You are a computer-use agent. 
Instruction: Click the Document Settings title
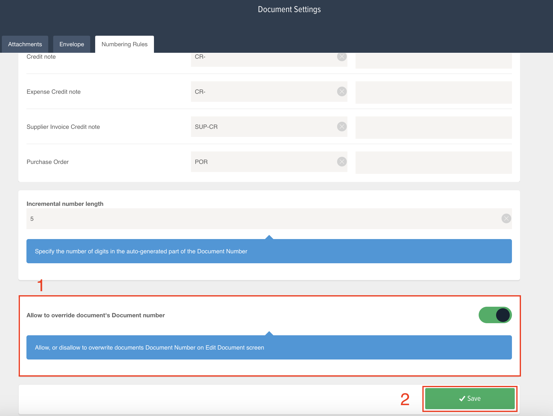click(289, 9)
